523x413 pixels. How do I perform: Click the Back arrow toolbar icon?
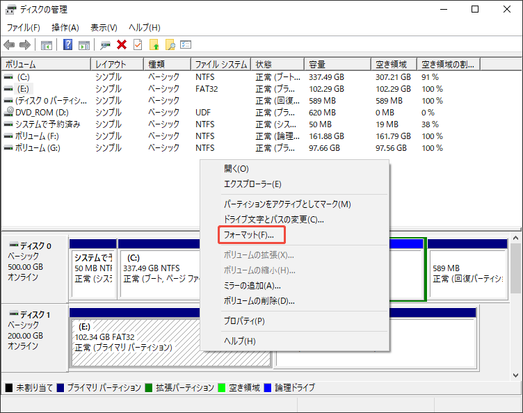[9, 44]
